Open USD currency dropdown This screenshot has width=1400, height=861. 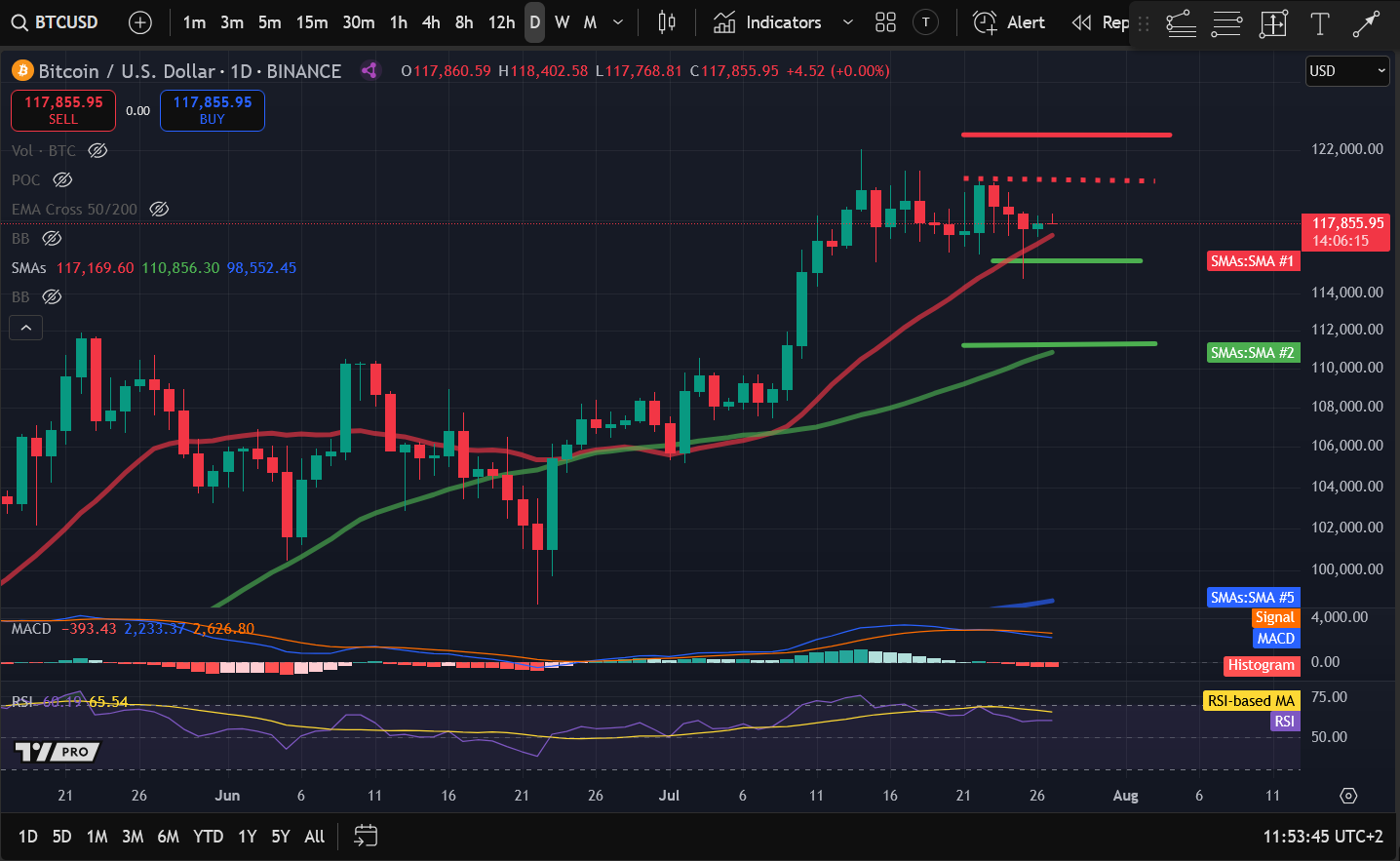pyautogui.click(x=1347, y=70)
